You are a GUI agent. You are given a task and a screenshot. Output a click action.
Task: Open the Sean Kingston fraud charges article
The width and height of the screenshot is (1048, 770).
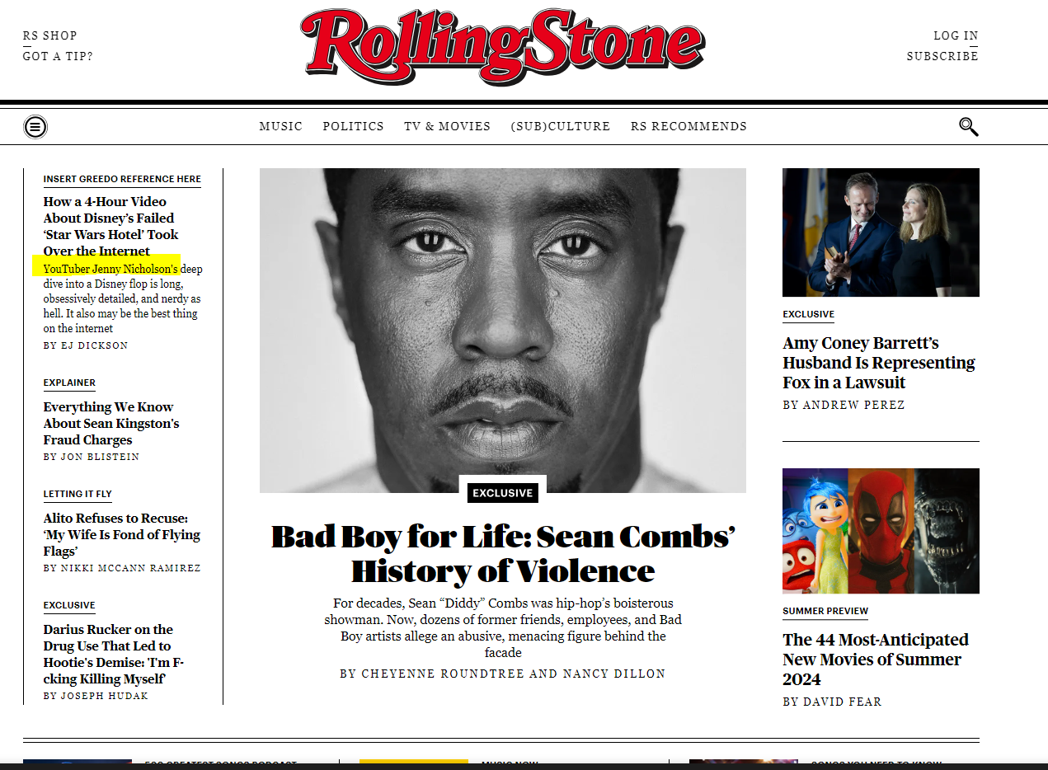111,423
